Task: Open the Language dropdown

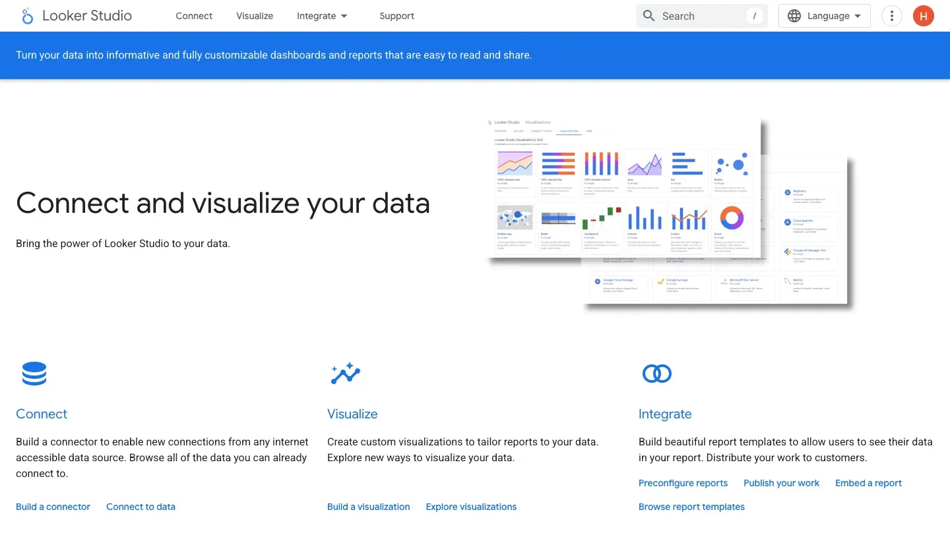Action: coord(824,16)
